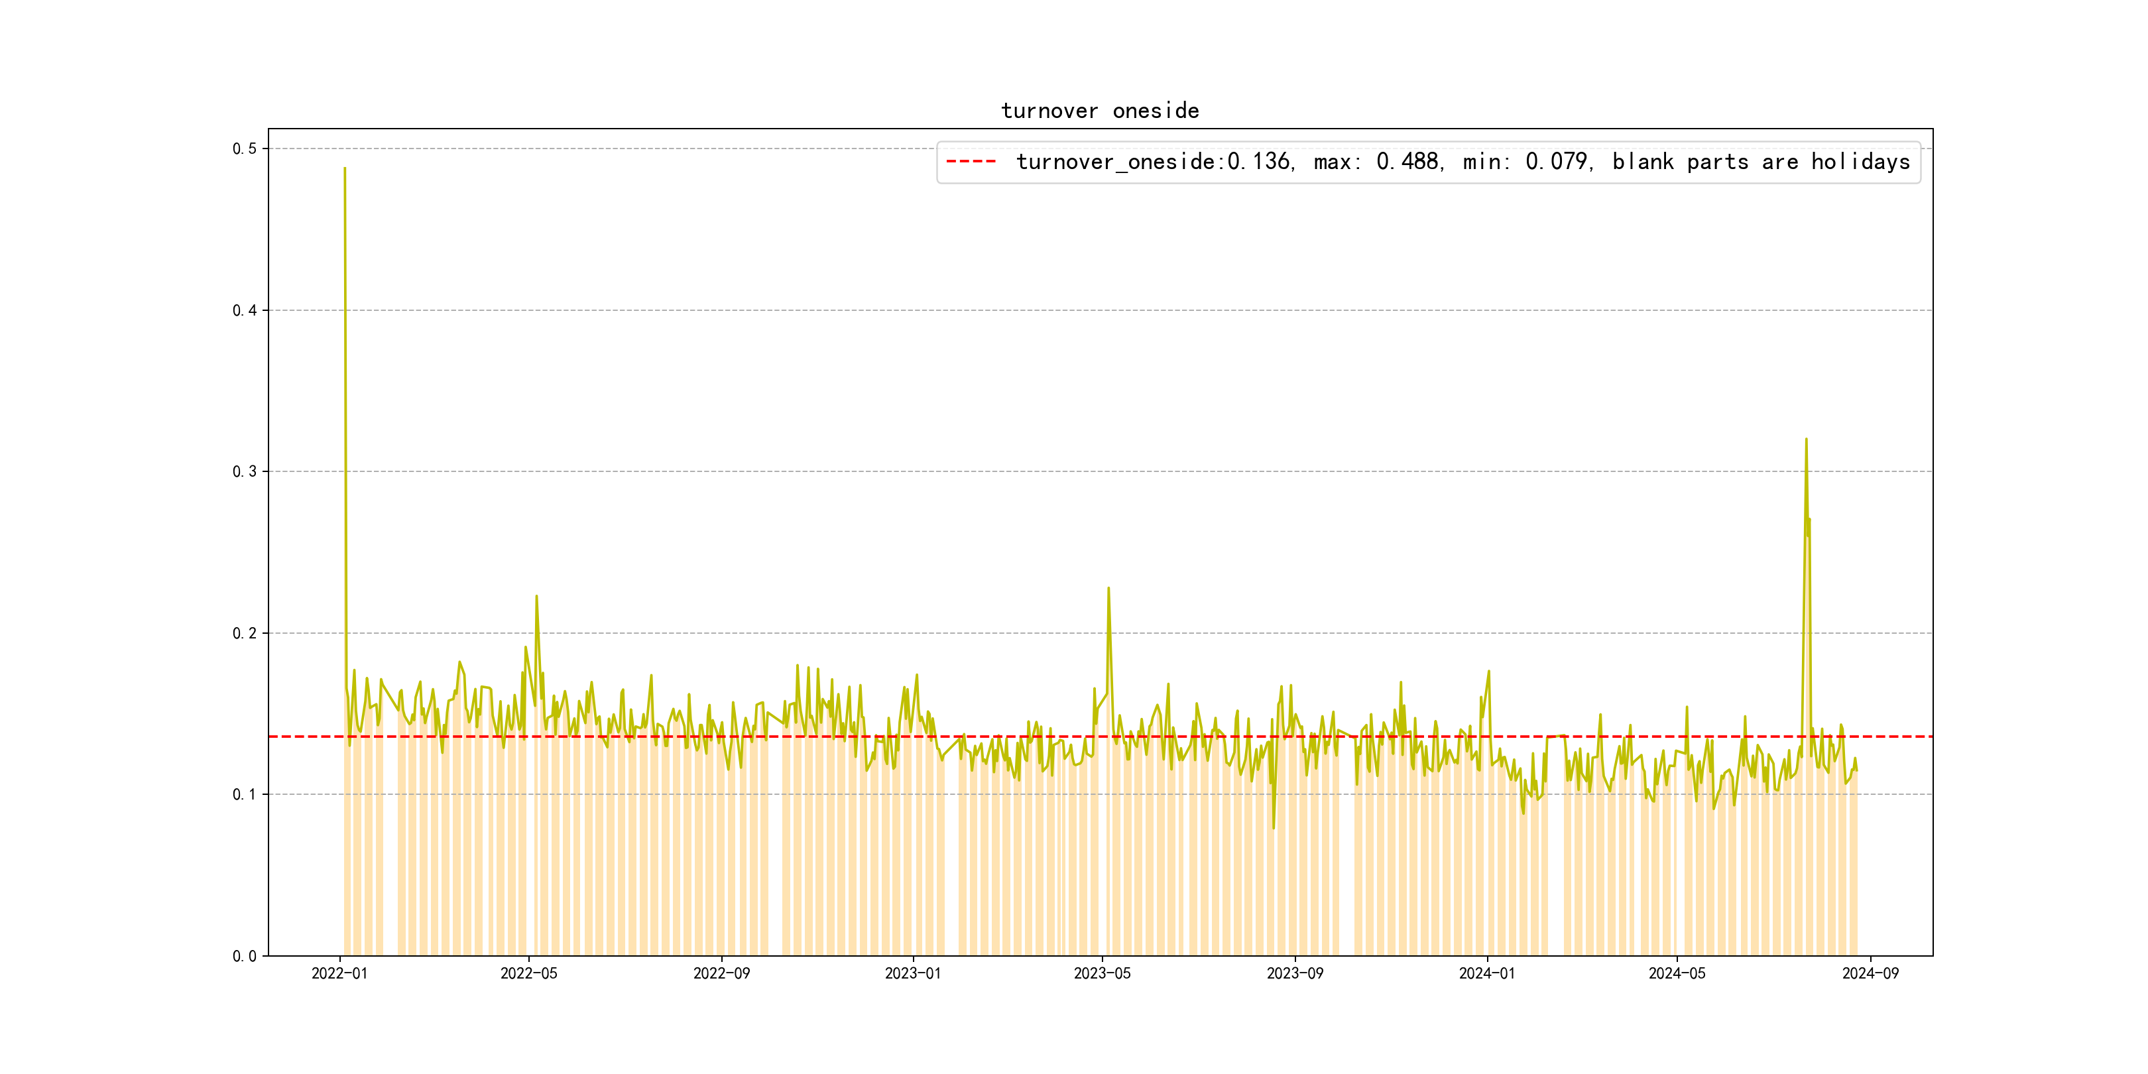Click the 2024-09 x-axis tick label

click(x=1870, y=973)
